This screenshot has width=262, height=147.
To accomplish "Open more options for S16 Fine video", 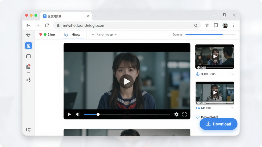I will (232, 108).
